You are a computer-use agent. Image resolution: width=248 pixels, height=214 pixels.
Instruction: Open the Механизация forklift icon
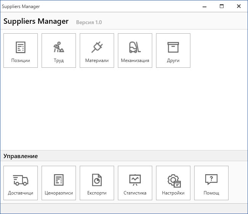(x=135, y=47)
